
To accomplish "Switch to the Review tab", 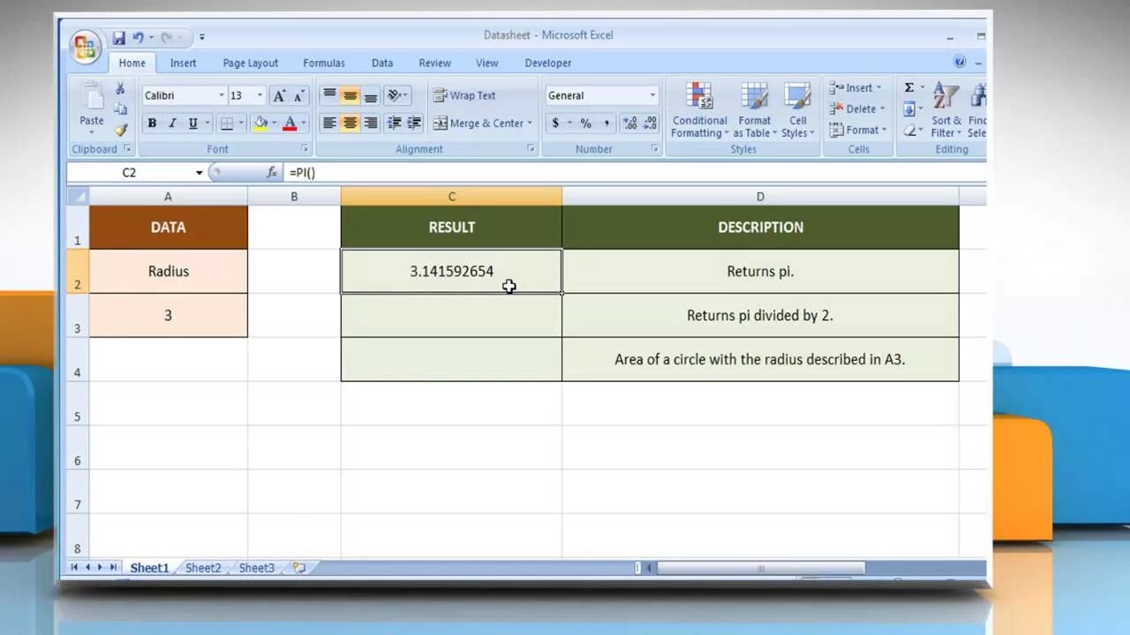I will pos(434,63).
